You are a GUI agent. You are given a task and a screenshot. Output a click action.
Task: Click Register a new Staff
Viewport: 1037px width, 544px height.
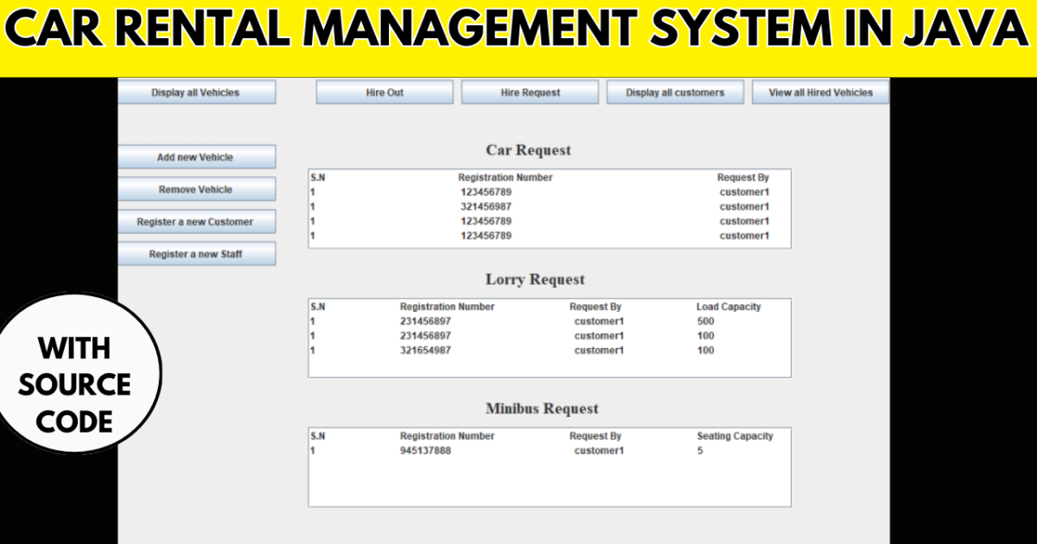(x=196, y=253)
